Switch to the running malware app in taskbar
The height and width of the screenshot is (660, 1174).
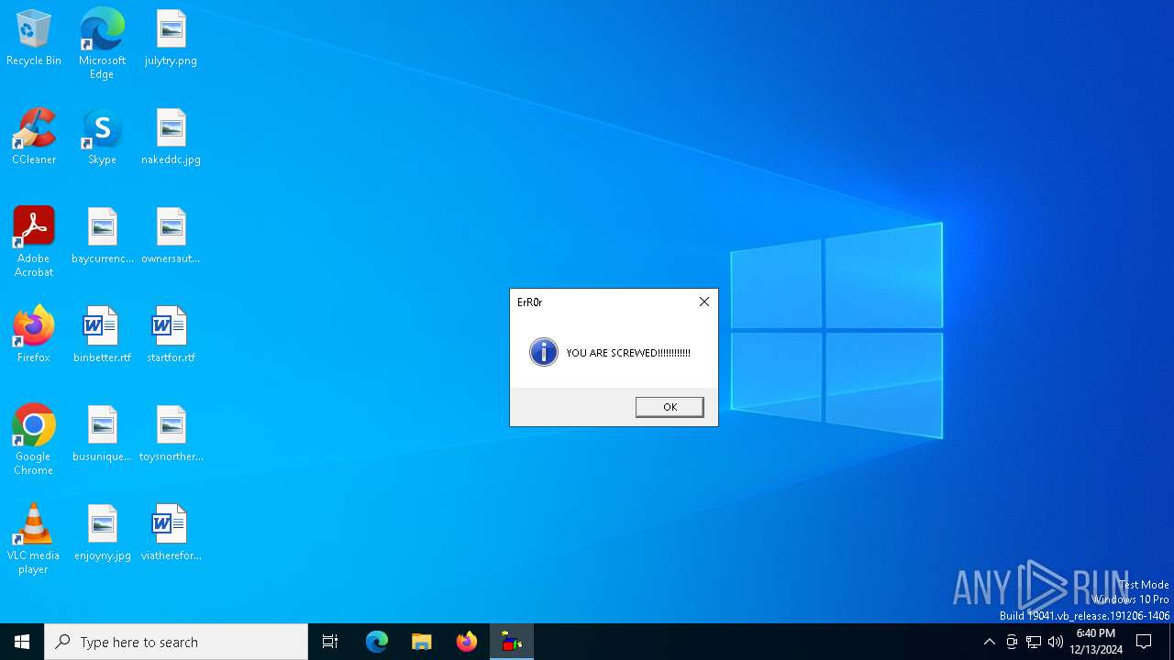(512, 642)
